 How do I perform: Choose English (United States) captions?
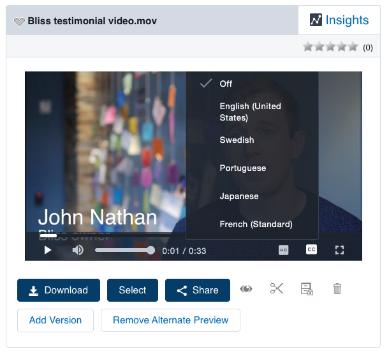coord(252,112)
